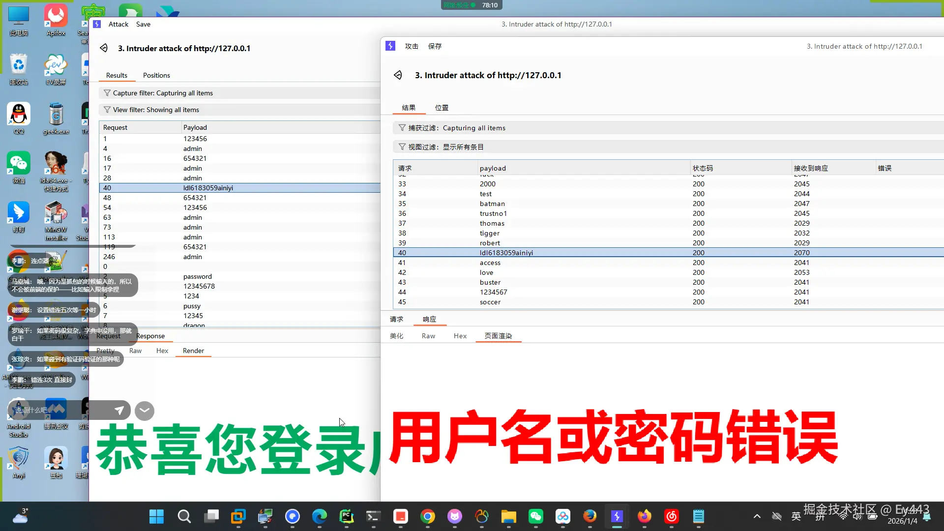The height and width of the screenshot is (531, 944).
Task: Click the view filter funnel icon
Action: coord(402,147)
